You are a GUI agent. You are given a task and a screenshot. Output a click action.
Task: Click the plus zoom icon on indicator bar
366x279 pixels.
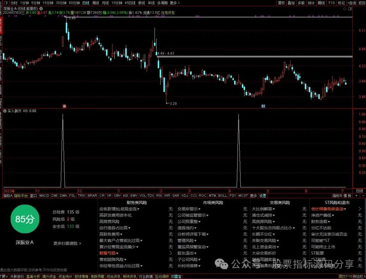[357, 196]
